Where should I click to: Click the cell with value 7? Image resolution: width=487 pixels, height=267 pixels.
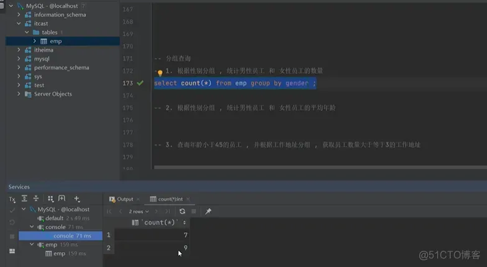pos(152,235)
